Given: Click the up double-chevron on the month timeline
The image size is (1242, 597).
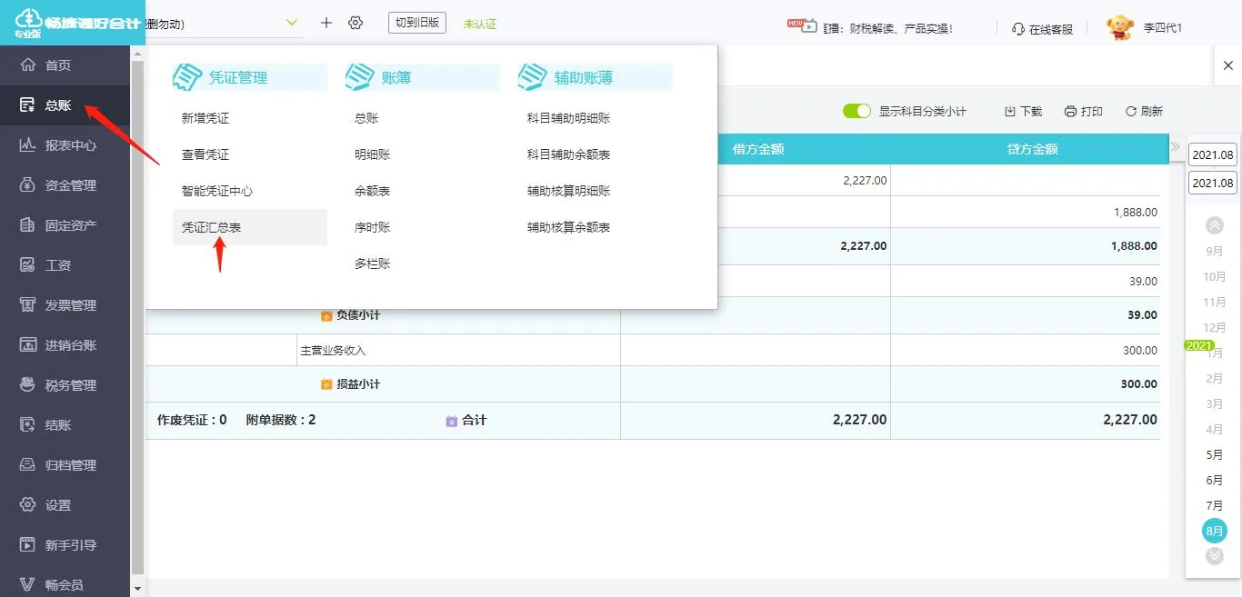Looking at the screenshot, I should click(x=1215, y=225).
